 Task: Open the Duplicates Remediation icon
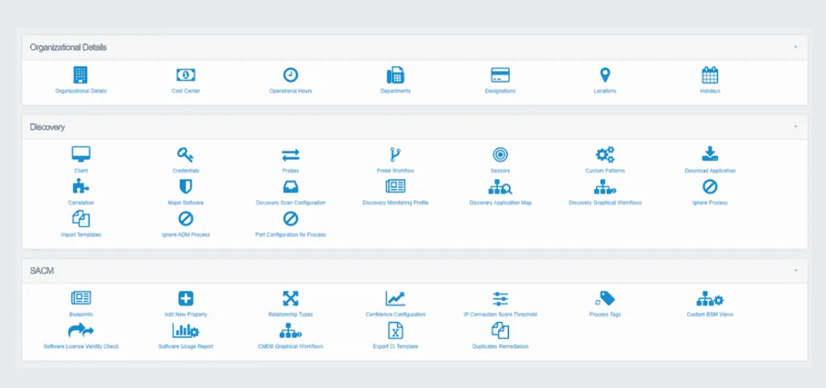[x=500, y=330]
